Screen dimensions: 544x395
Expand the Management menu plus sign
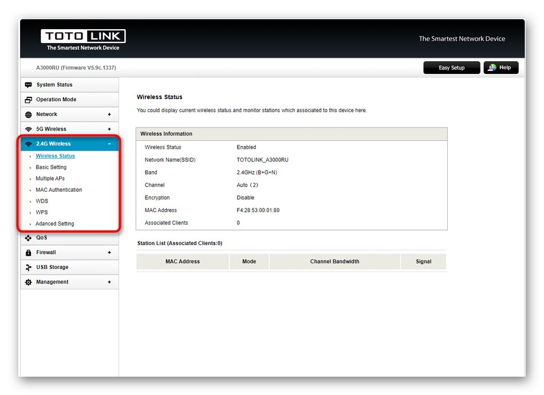click(109, 282)
